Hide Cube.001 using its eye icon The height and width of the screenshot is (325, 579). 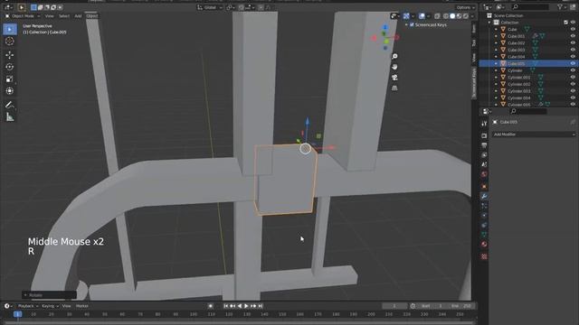coord(573,36)
